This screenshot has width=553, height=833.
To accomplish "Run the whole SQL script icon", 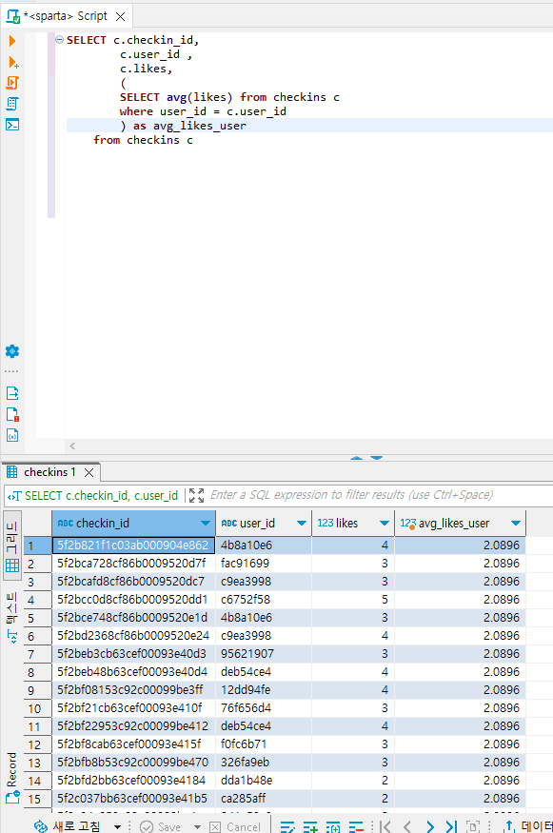I will coord(12,83).
